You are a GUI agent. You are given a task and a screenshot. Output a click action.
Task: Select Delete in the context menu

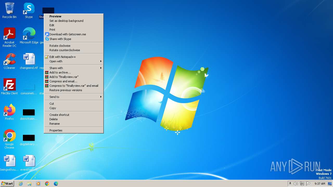(x=74, y=119)
